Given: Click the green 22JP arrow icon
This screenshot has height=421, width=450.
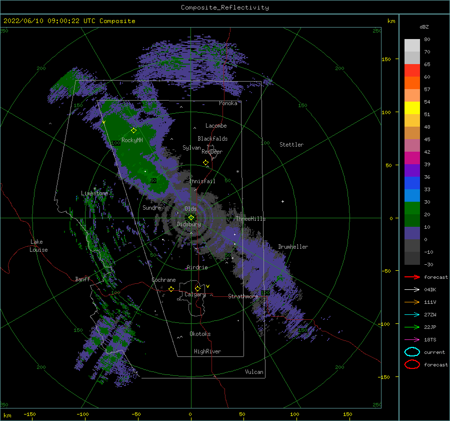Looking at the screenshot, I should pyautogui.click(x=412, y=327).
